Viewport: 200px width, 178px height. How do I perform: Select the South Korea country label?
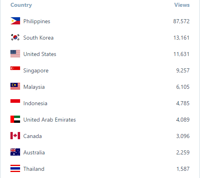point(39,38)
